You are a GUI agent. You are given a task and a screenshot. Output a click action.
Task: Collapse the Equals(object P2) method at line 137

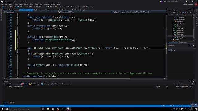[17, 17]
